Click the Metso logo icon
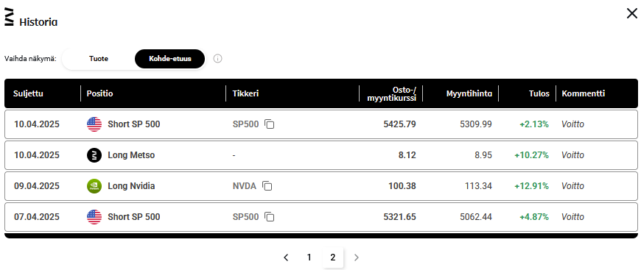Image resolution: width=641 pixels, height=270 pixels. click(x=94, y=155)
